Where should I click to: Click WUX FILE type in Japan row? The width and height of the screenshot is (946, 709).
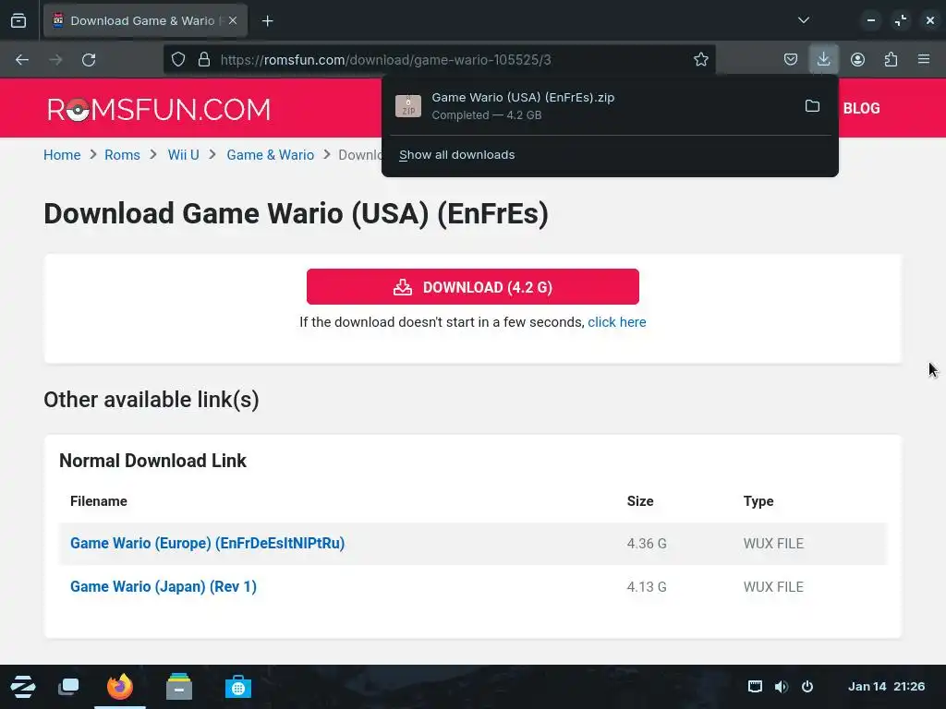pos(773,586)
